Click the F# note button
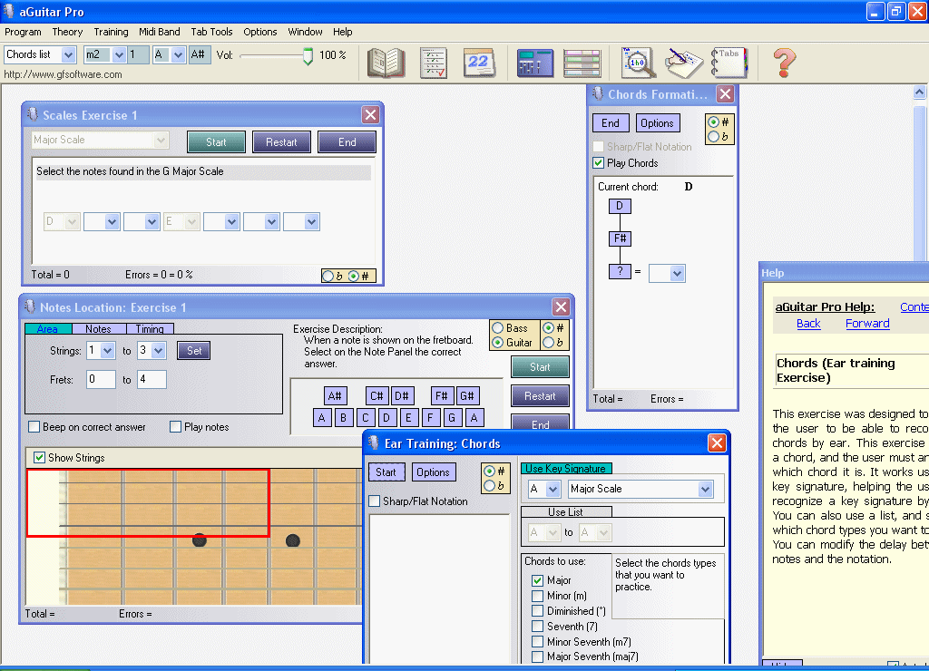This screenshot has height=671, width=929. click(x=442, y=395)
